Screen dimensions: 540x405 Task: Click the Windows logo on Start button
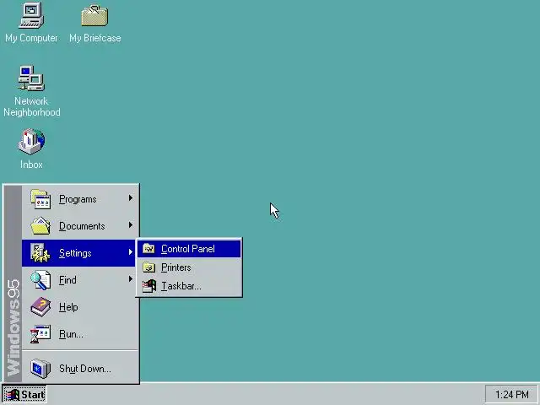(12, 395)
